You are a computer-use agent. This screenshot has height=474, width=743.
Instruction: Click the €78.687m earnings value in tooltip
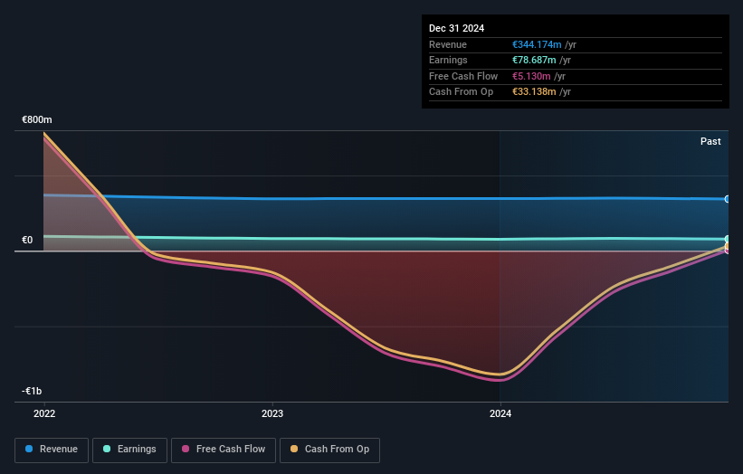pos(534,60)
